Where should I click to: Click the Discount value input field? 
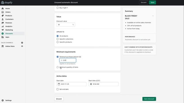tap(66, 25)
